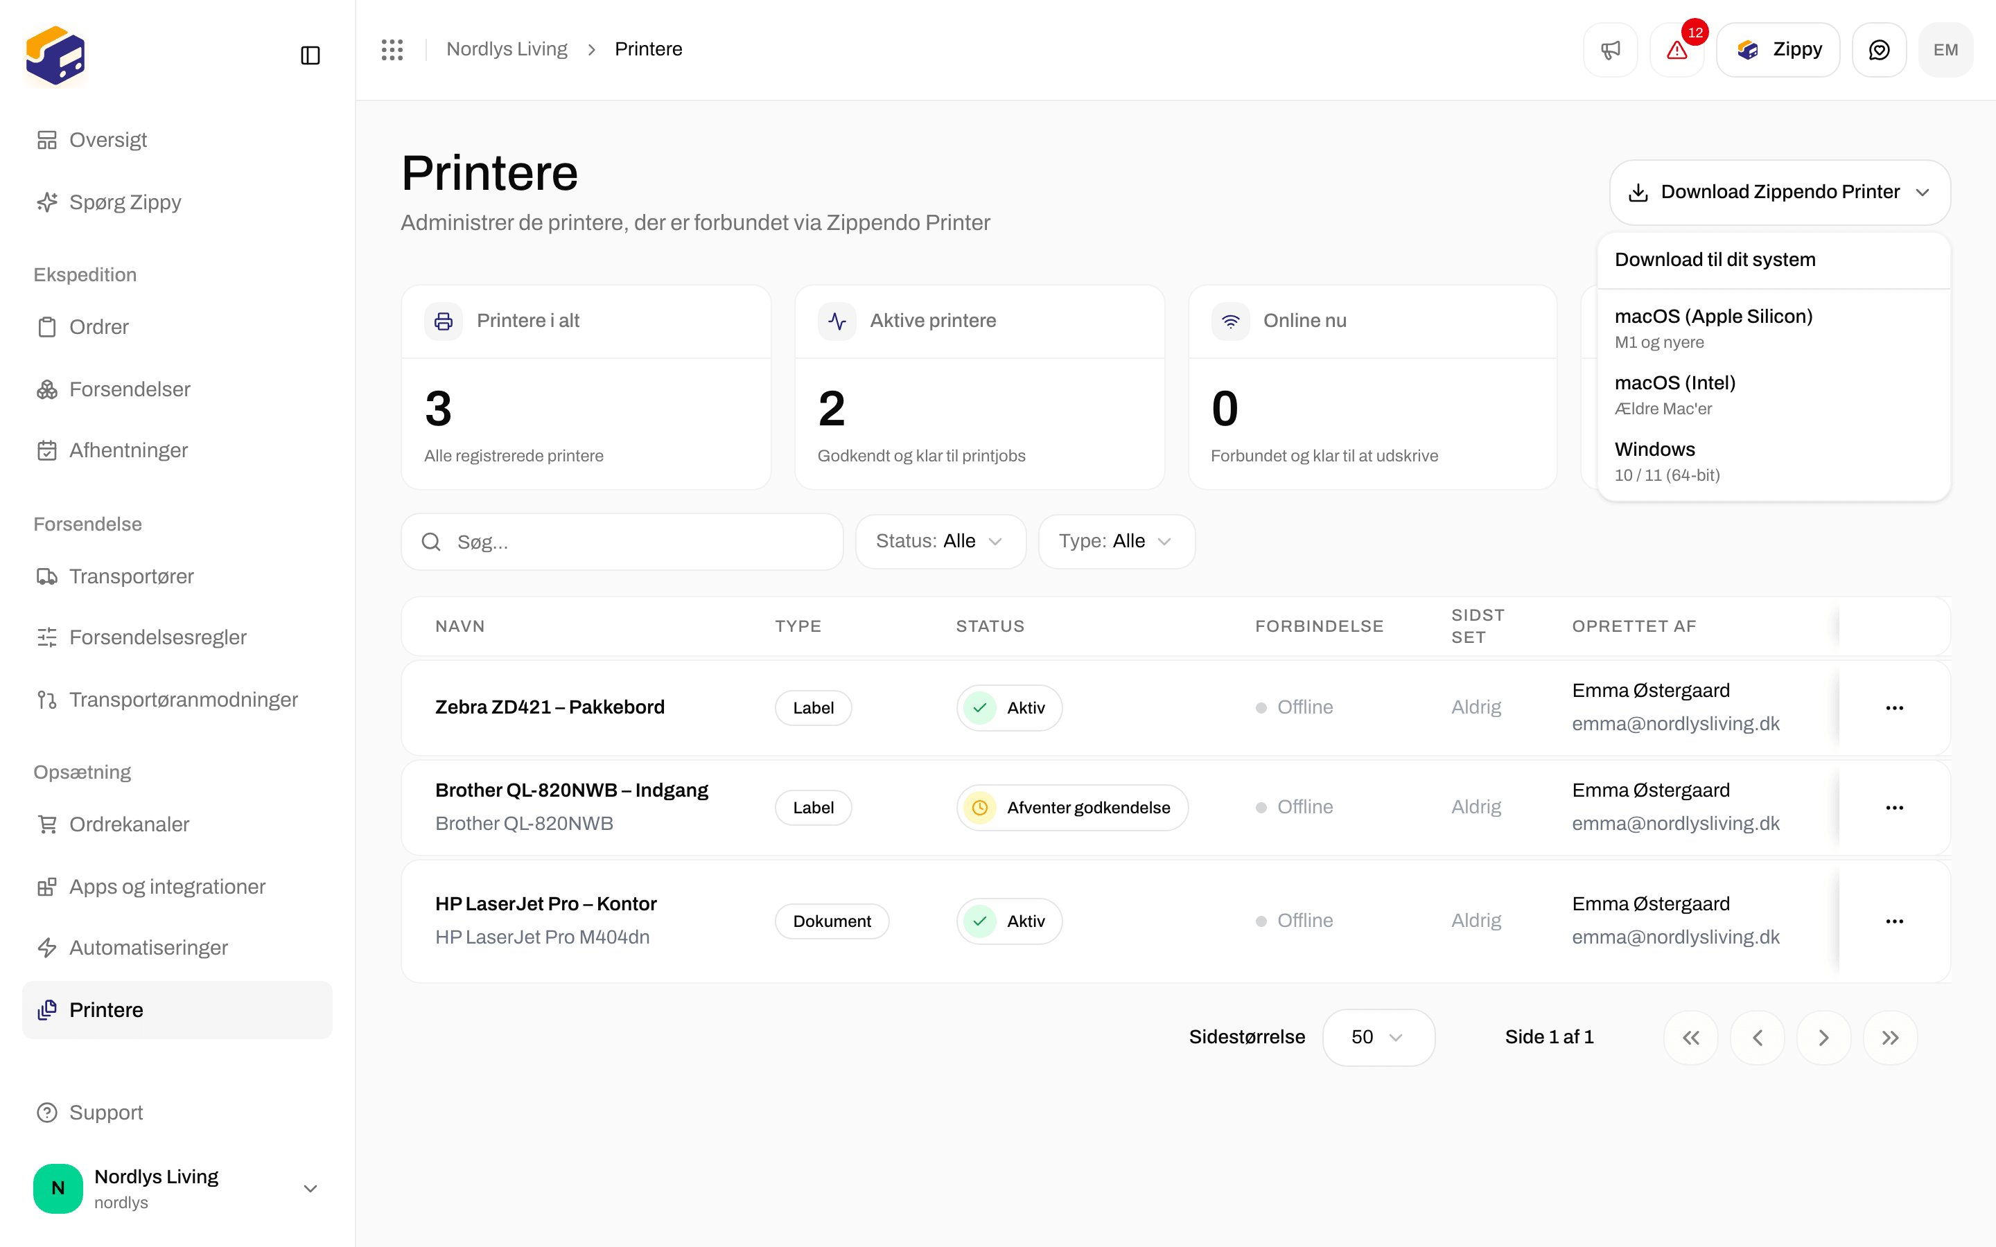Image resolution: width=1996 pixels, height=1247 pixels.
Task: Click emma@nordlysliving.dk in Zebra row
Action: click(x=1675, y=724)
